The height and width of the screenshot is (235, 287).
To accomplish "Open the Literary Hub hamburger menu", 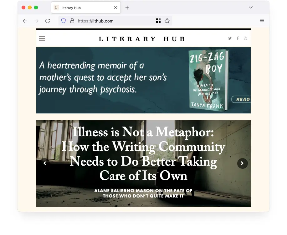I will 42,38.
